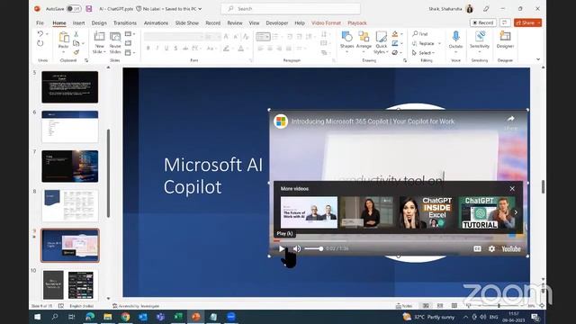576x324 pixels.
Task: Open the File menu
Action: tap(40, 22)
